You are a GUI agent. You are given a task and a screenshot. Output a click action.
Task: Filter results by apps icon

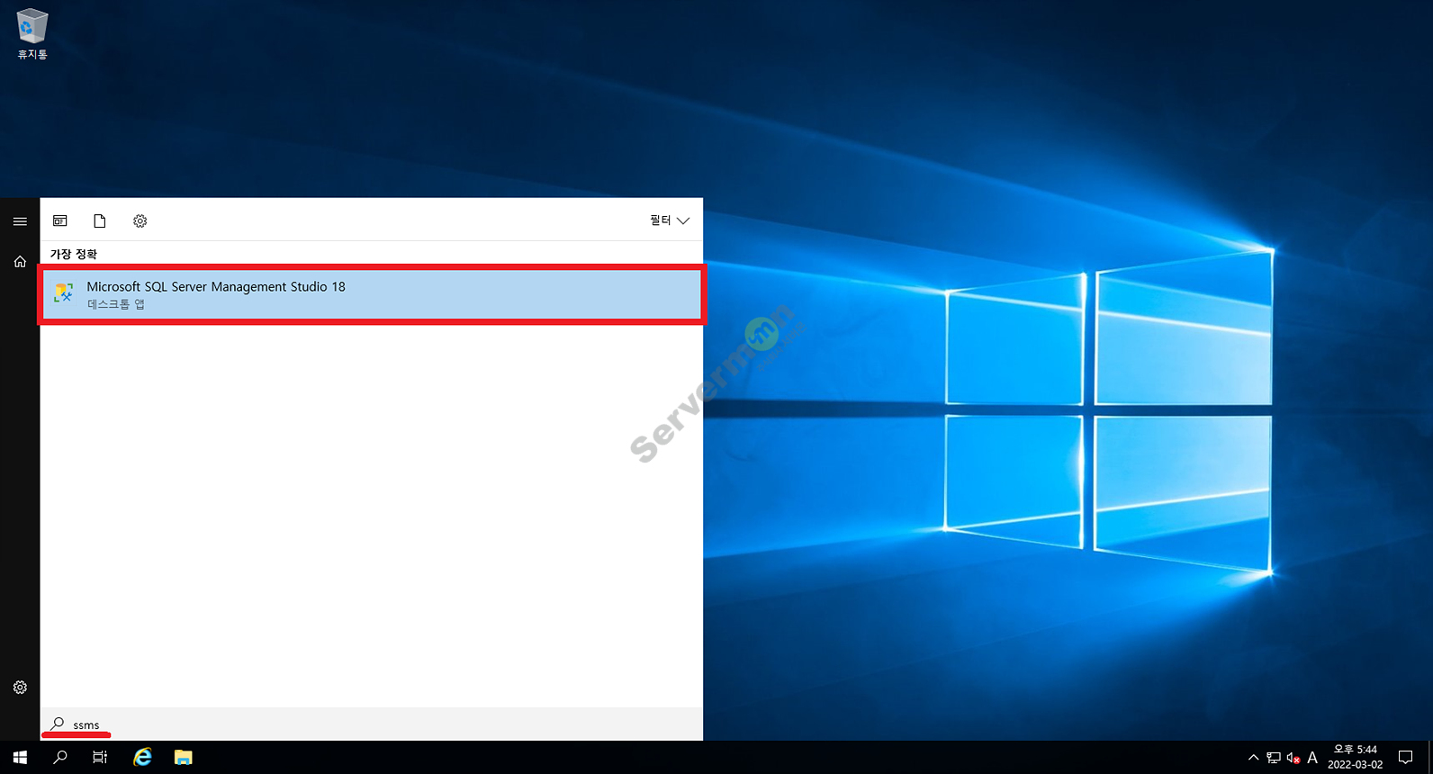[x=60, y=220]
